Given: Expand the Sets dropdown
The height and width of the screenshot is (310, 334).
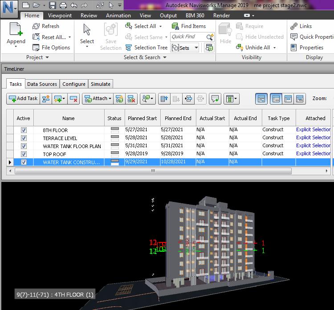Looking at the screenshot, I should pos(197,48).
